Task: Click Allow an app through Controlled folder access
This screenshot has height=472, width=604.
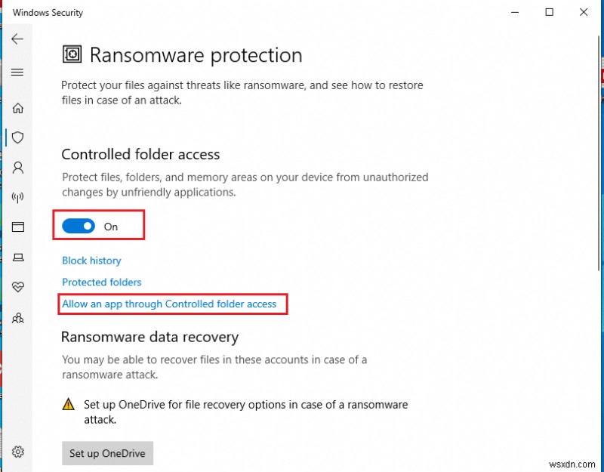Action: [169, 304]
